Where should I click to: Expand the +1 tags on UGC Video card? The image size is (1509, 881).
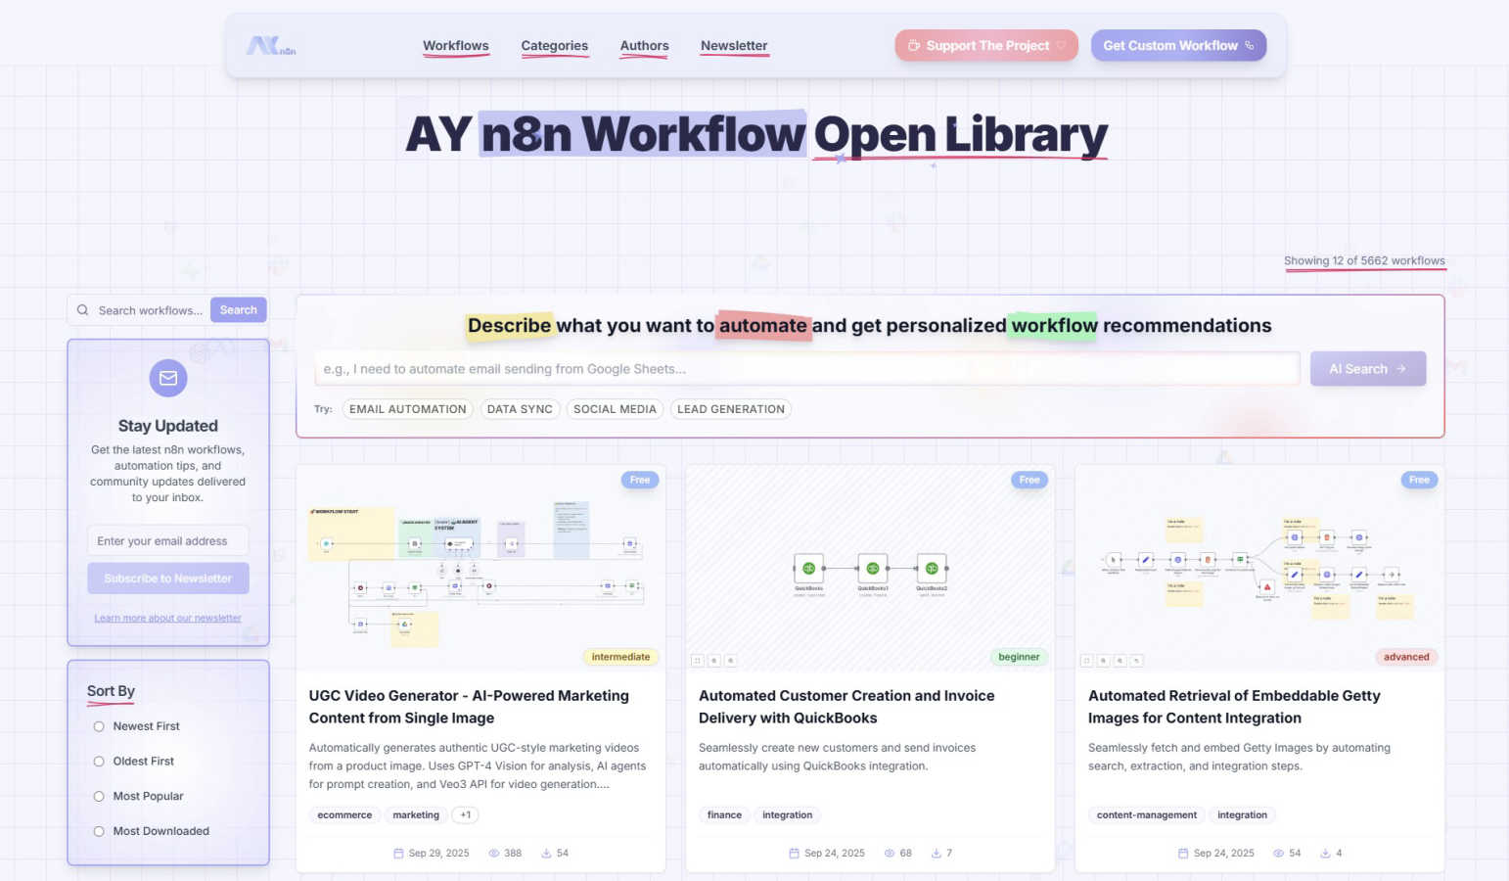[x=465, y=815]
